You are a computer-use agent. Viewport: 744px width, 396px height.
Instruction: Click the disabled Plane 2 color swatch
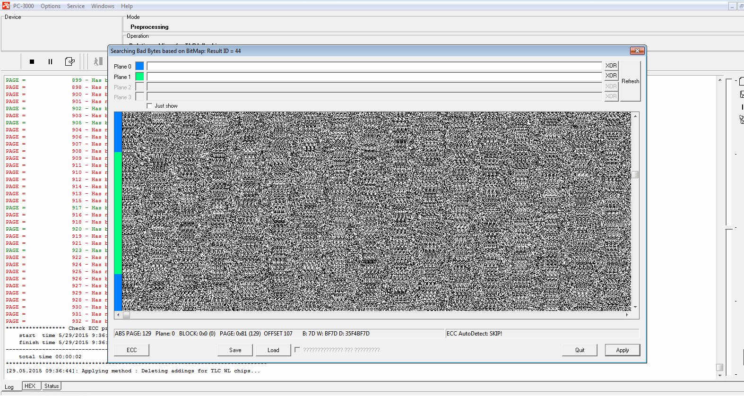click(x=139, y=86)
